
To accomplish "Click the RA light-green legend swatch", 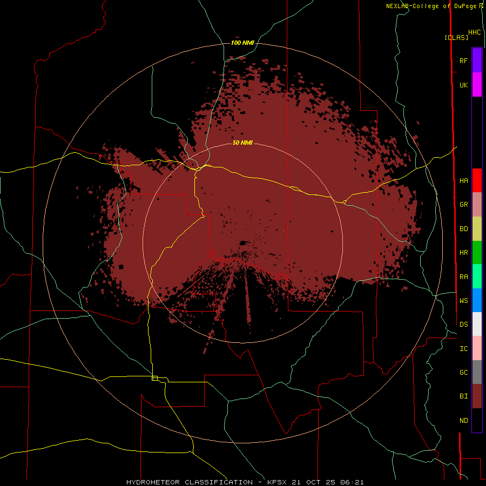I will [477, 276].
